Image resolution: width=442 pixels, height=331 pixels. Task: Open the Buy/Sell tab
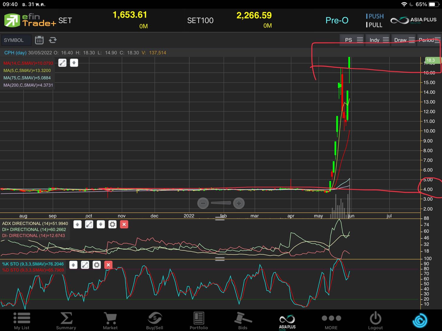coord(154,321)
